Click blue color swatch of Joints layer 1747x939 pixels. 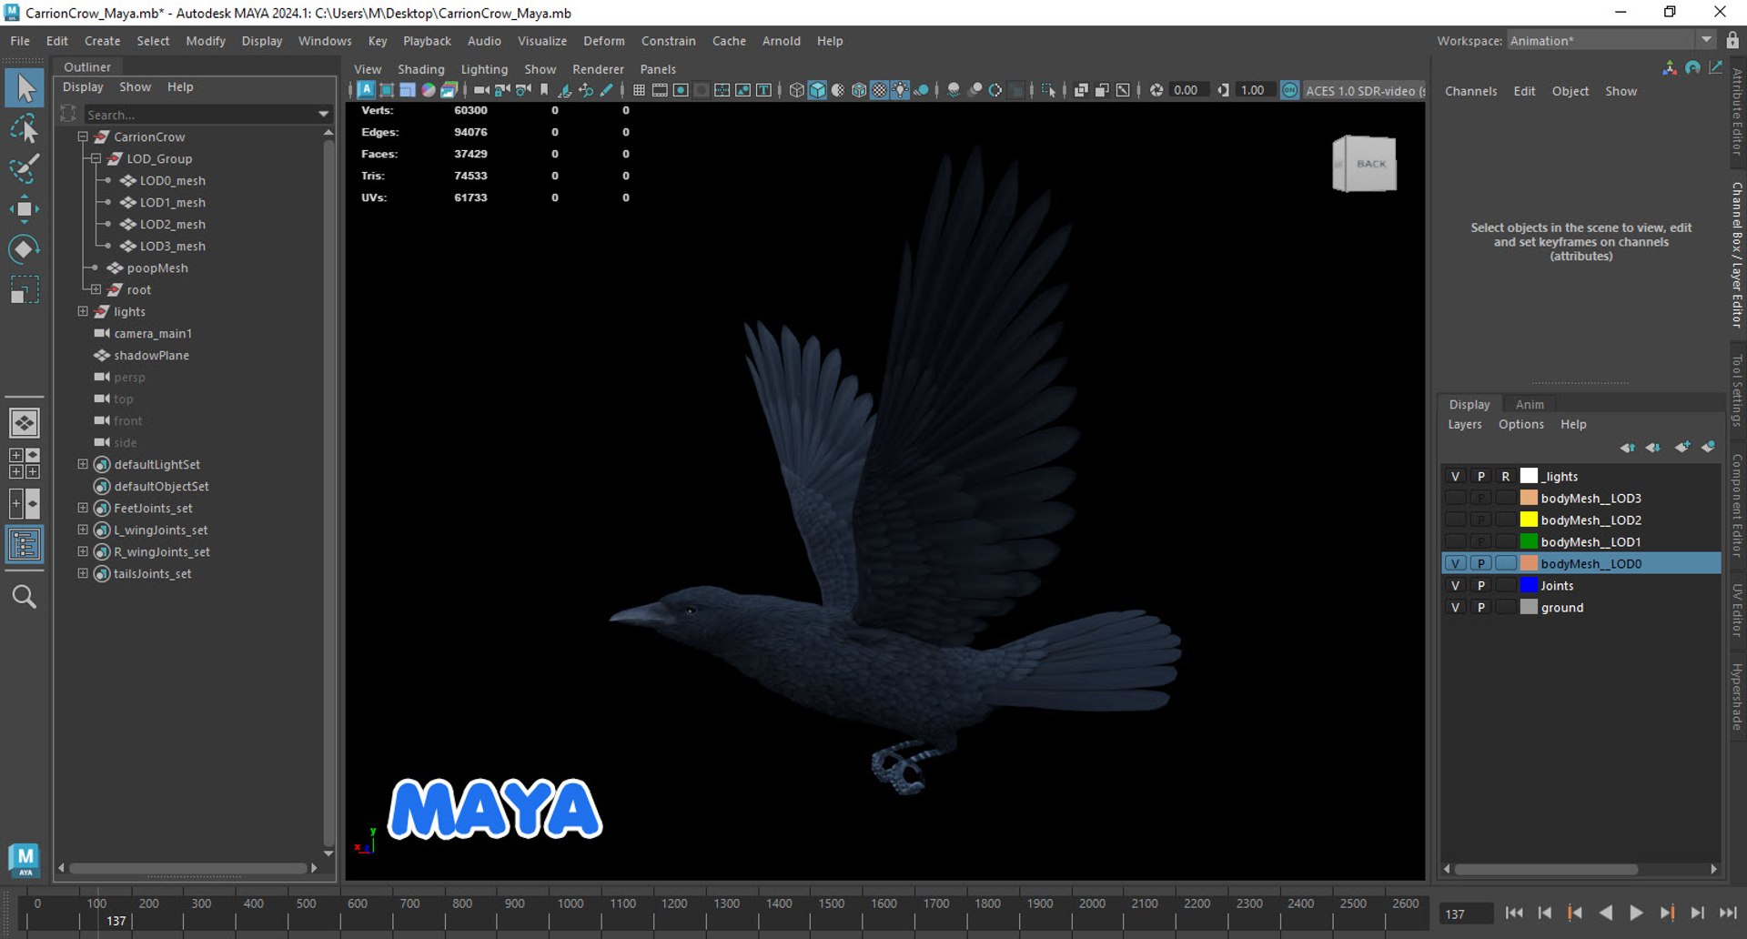1529,585
